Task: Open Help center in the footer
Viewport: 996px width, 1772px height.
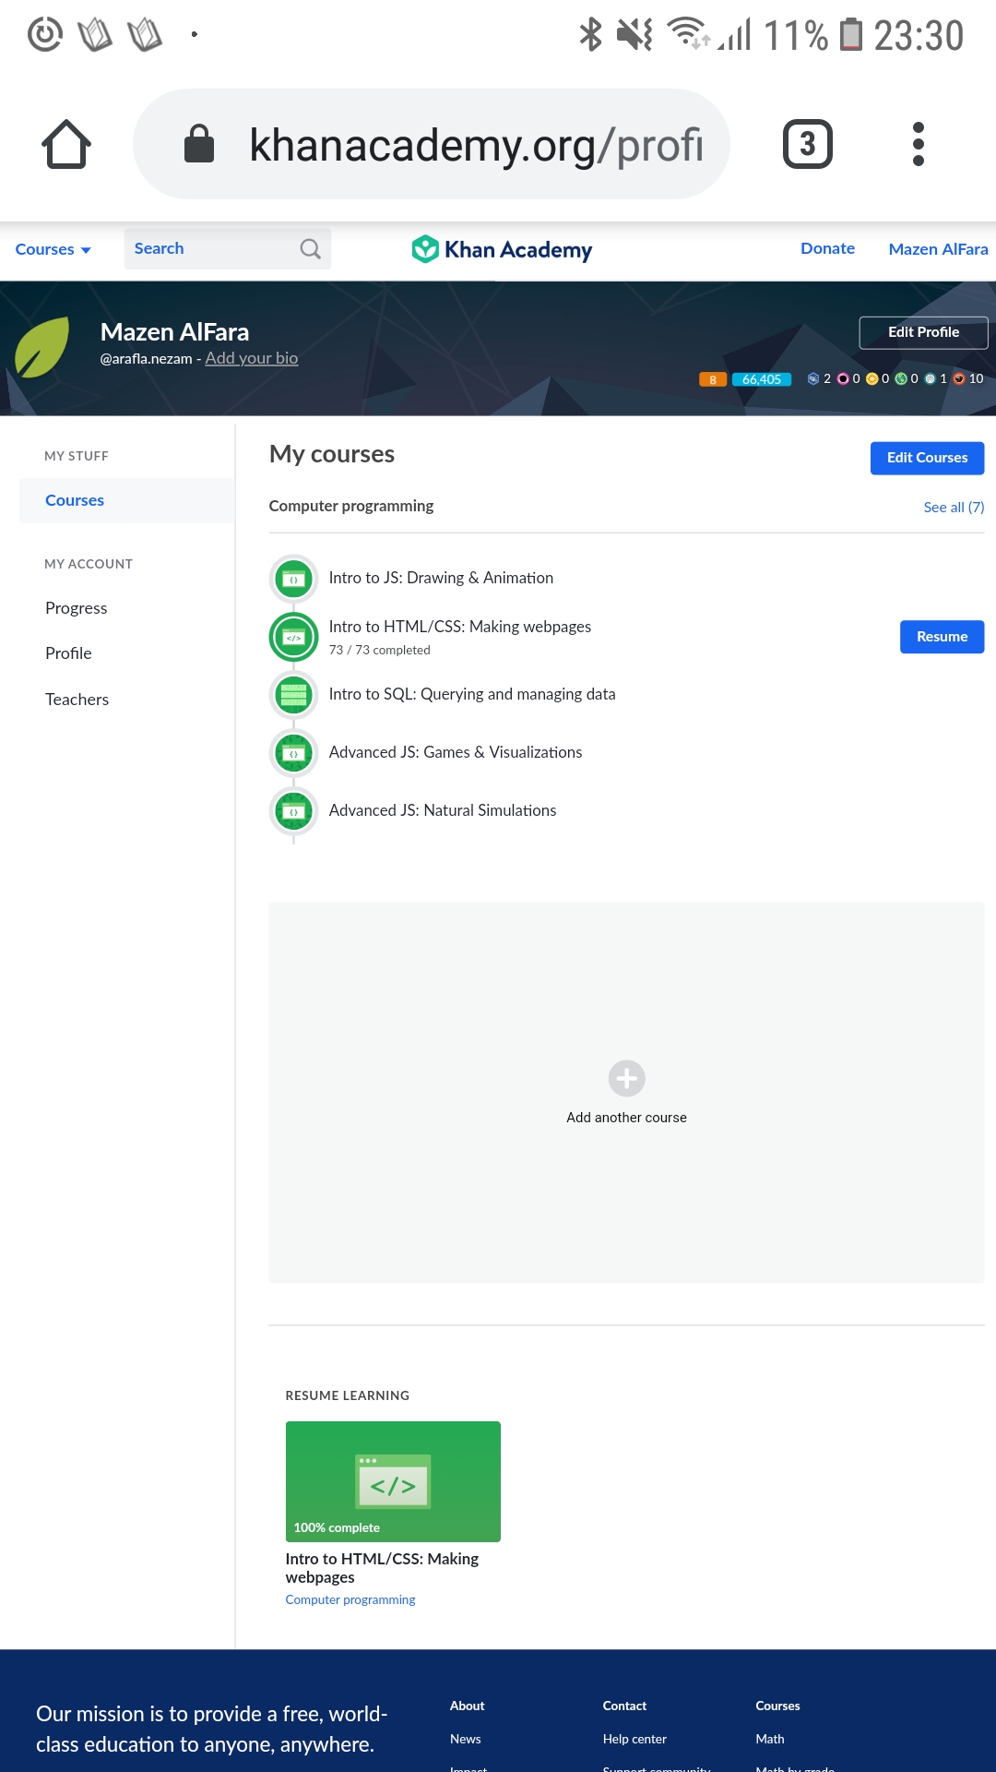Action: click(x=634, y=1739)
